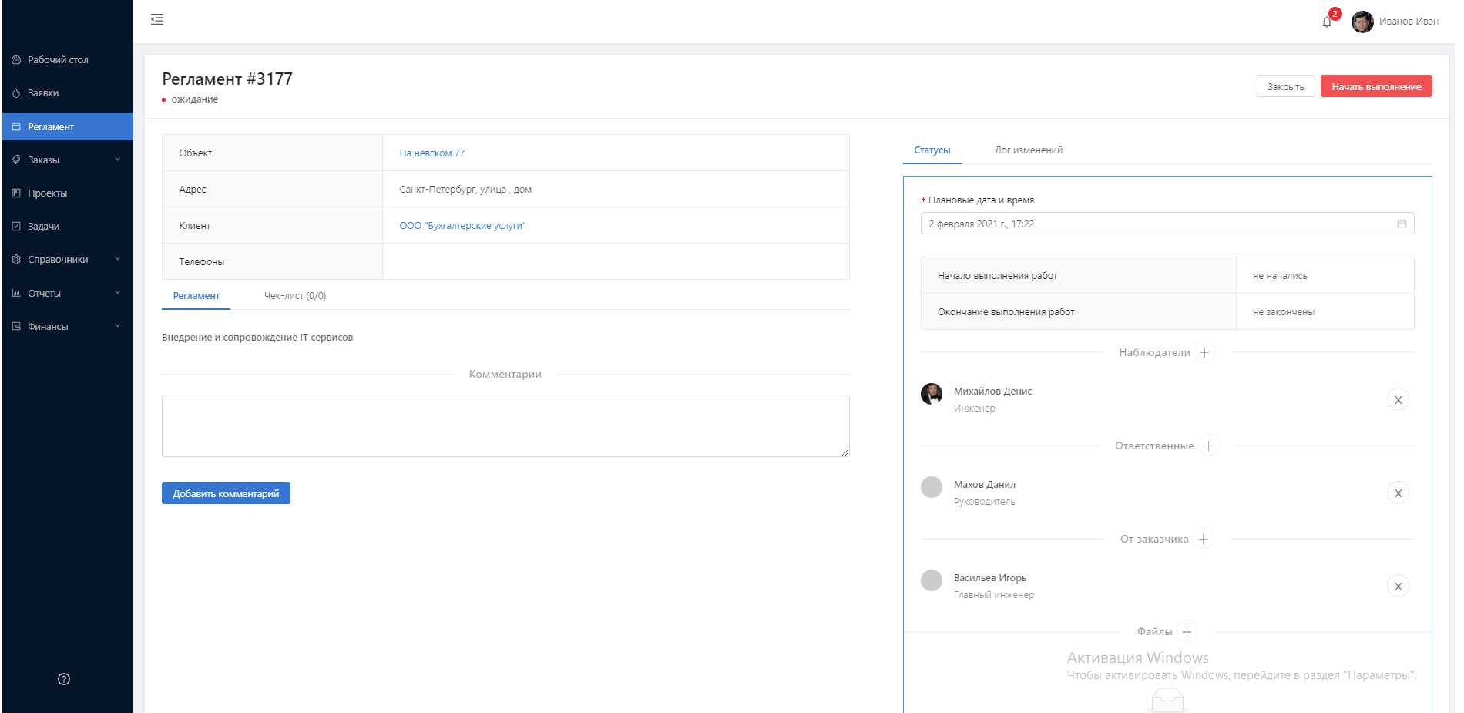This screenshot has width=1464, height=713.
Task: Click the Заявки sidebar icon
Action: pos(16,93)
